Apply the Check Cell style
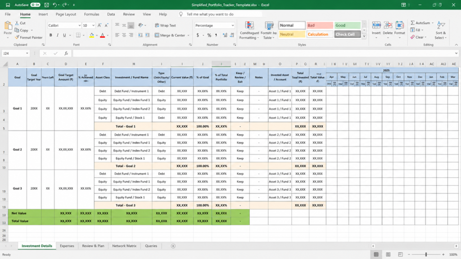 pos(347,34)
